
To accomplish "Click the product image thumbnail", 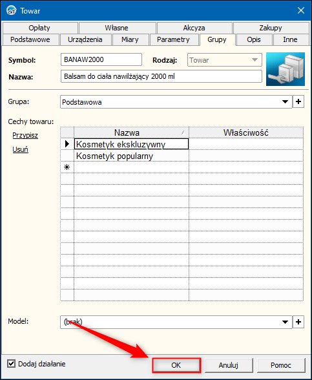I will pos(286,69).
